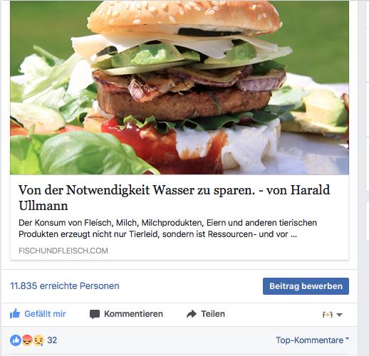Viewport: 369px width, 356px height.
Task: Click the Teilen text label
Action: [x=213, y=314]
